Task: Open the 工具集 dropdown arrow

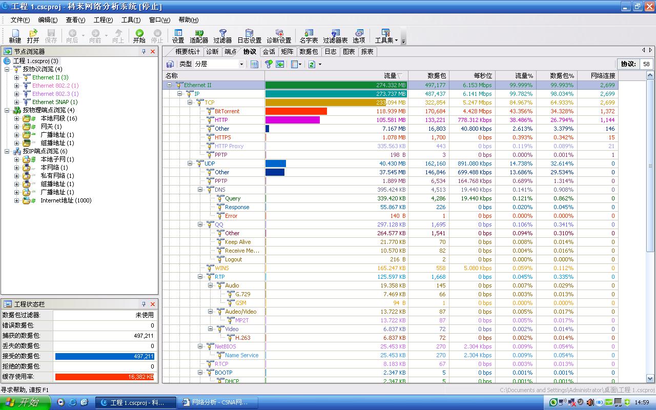Action: pyautogui.click(x=396, y=40)
